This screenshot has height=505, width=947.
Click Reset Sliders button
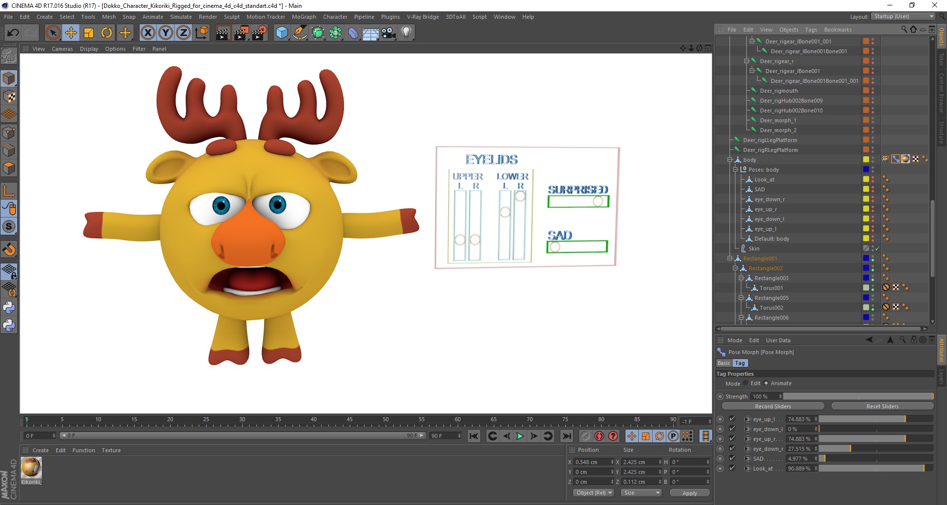882,406
